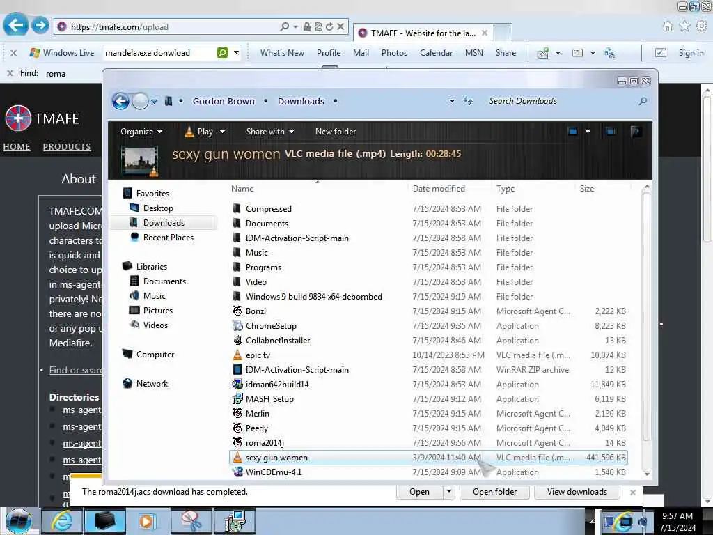Click the address bar stop (X) icon

tap(340, 27)
